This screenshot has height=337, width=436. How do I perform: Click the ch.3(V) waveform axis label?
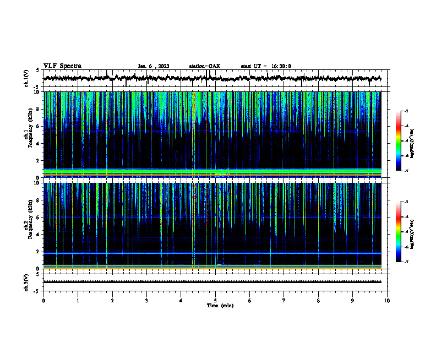point(26,282)
